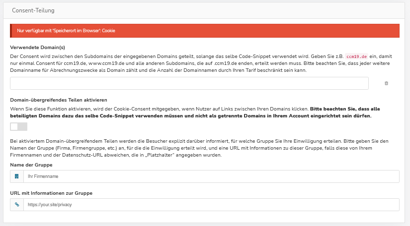
Task: Click the Name der Gruppe label
Action: point(31,165)
